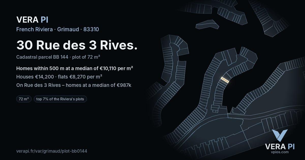Screen dimensions: 305x160
Task: Open the verapi.fr plot-bb0144 URL
Action: pyautogui.click(x=52, y=151)
